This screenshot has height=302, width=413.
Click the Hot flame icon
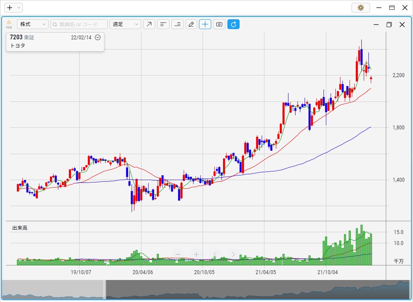tap(9, 24)
